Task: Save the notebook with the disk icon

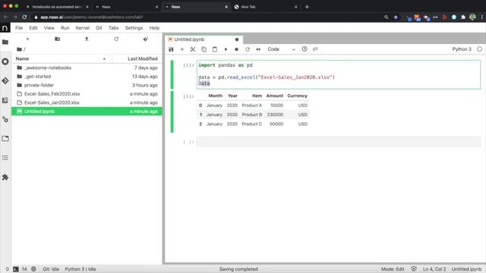Action: point(171,49)
